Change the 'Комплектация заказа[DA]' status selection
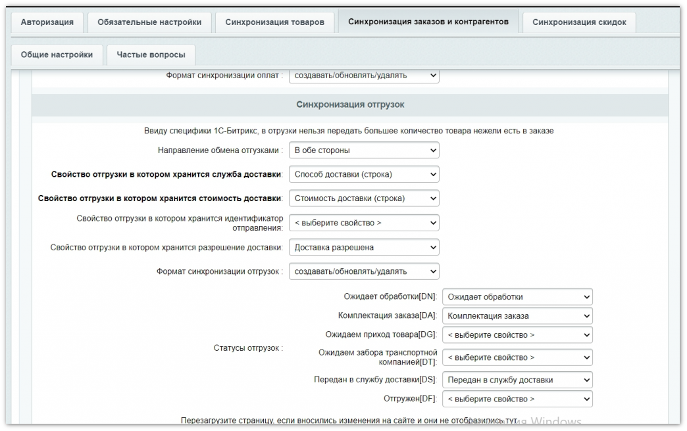This screenshot has width=687, height=431. [x=517, y=315]
